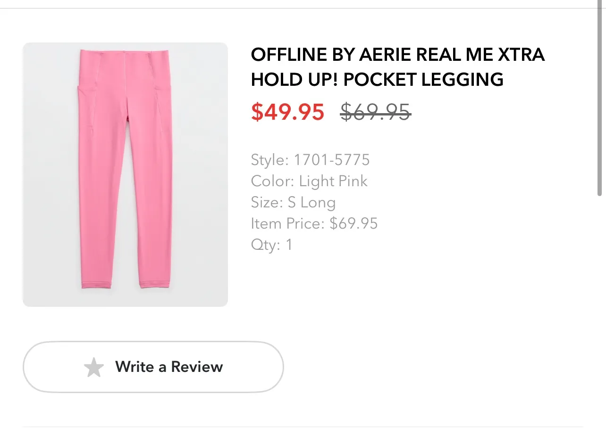Open the product page via the legging title
Viewport: 606px width, 436px height.
[398, 66]
